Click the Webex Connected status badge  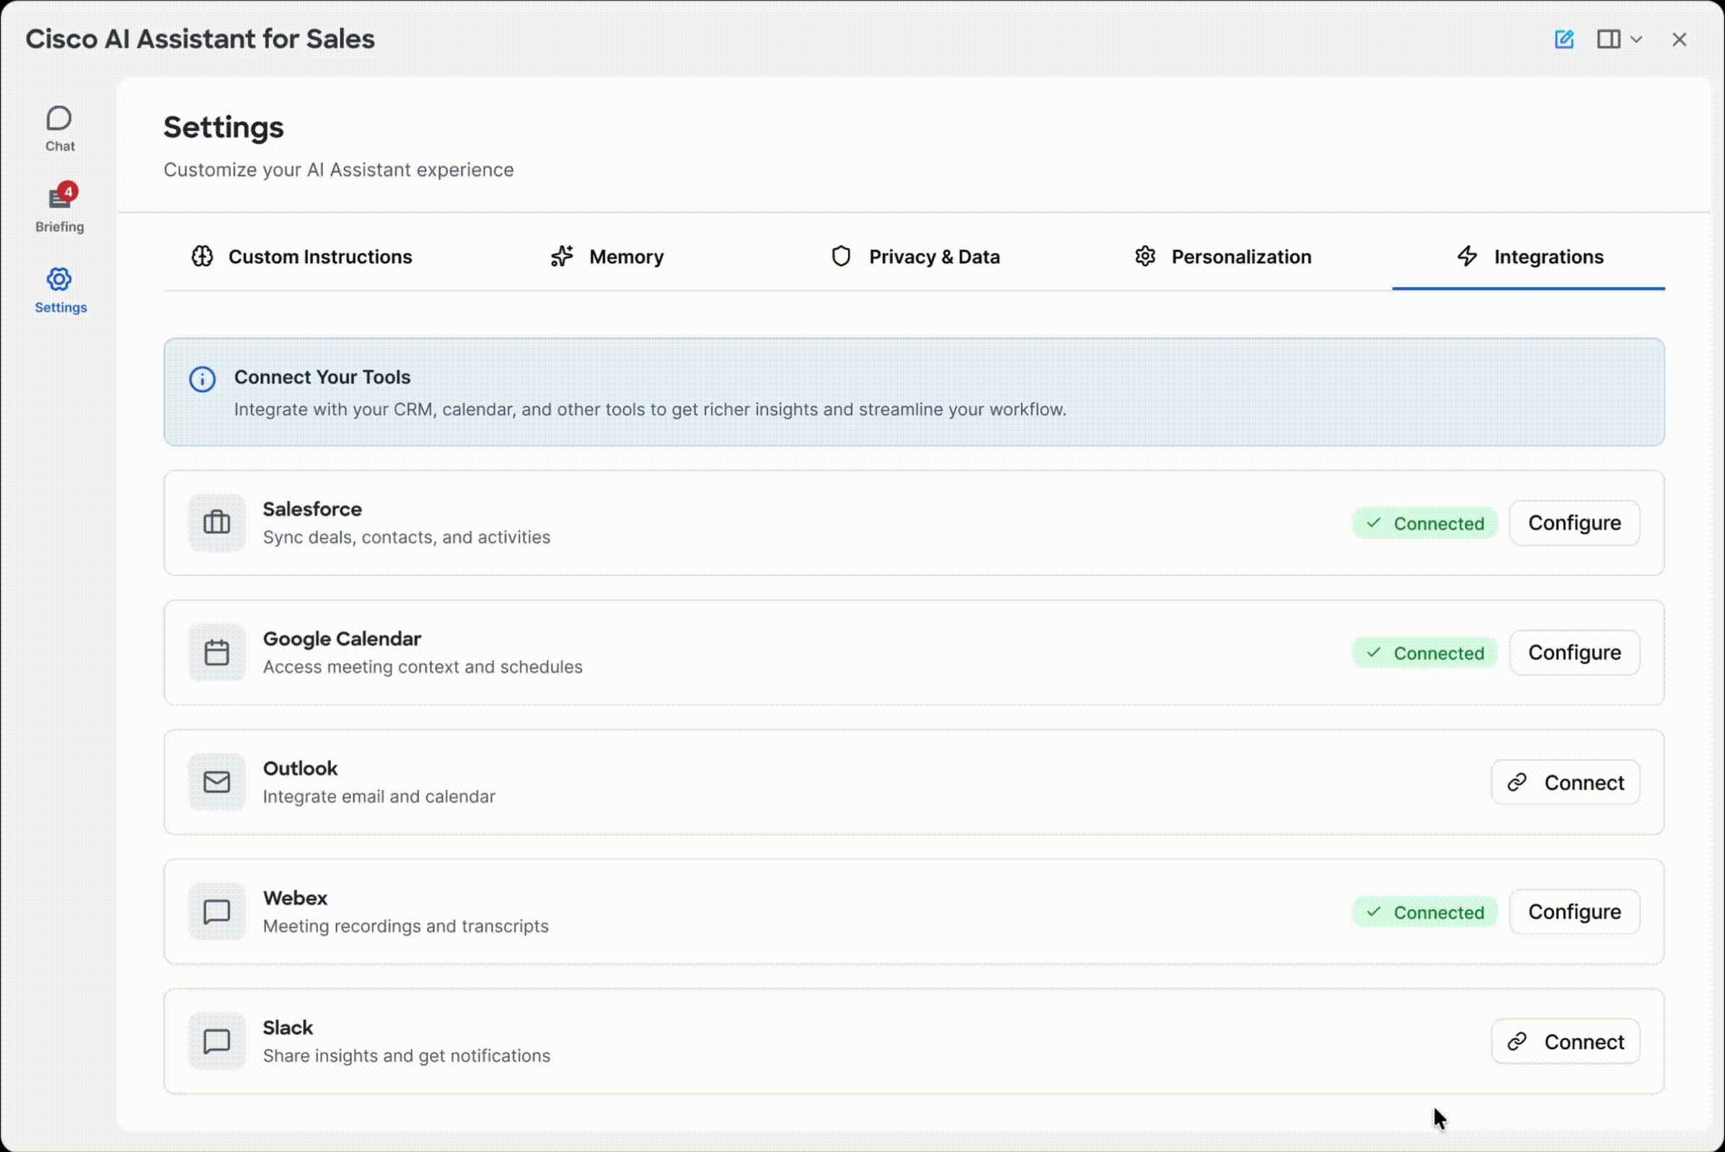(x=1424, y=913)
